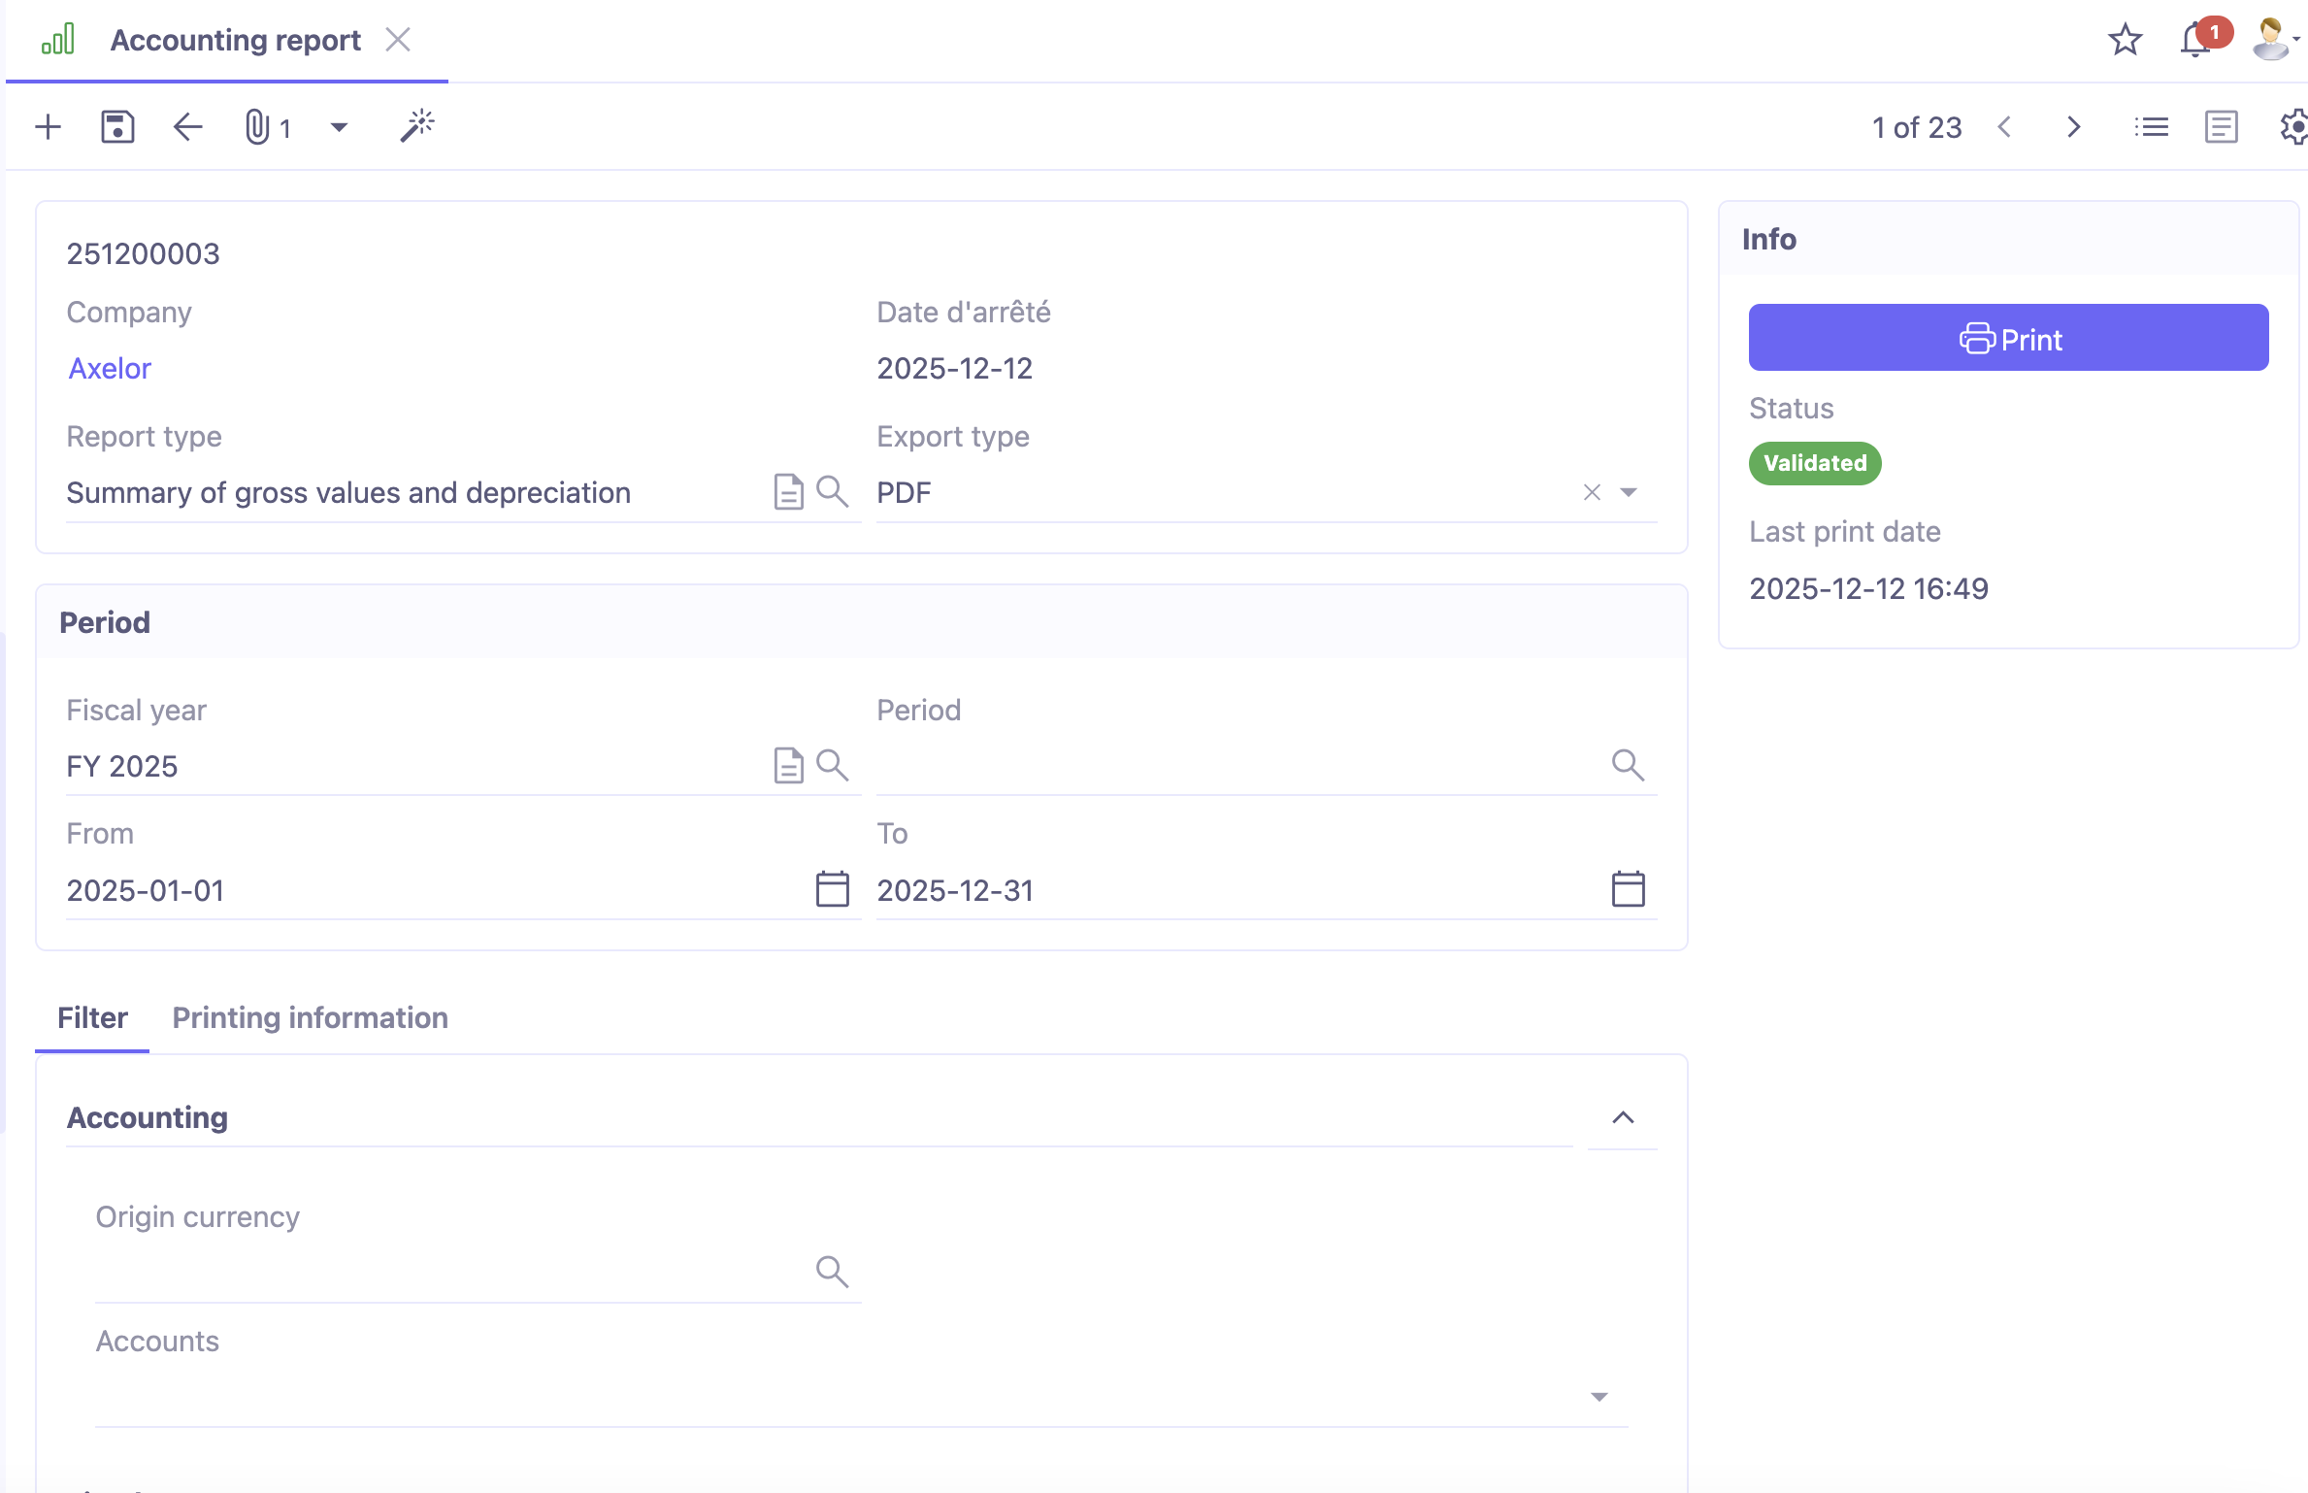Viewport: 2308px width, 1493px height.
Task: Open Accounts dropdown arrow
Action: coord(1599,1397)
